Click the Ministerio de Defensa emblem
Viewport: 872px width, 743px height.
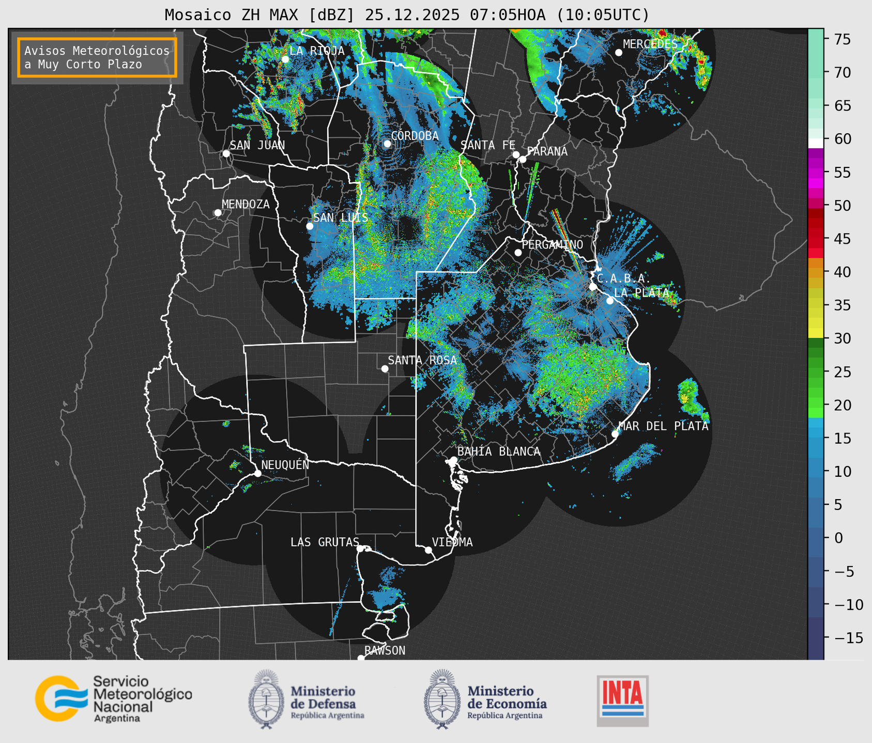click(x=266, y=700)
